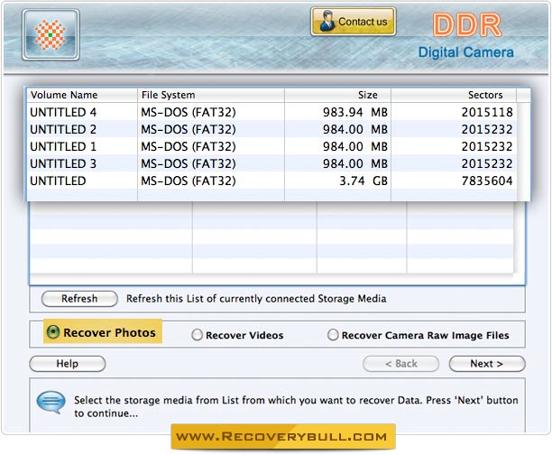Sort by Volume Name column header

[82, 95]
